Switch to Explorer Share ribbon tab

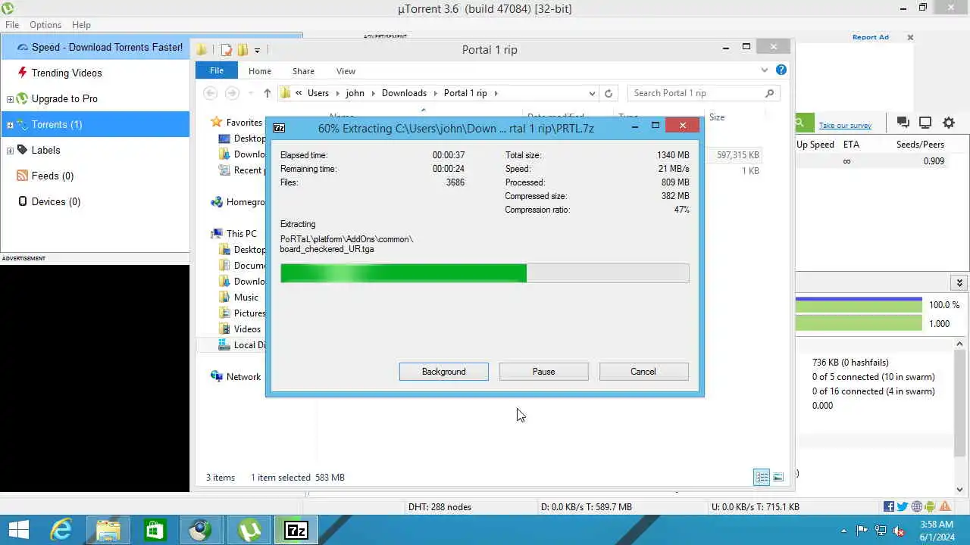point(303,70)
